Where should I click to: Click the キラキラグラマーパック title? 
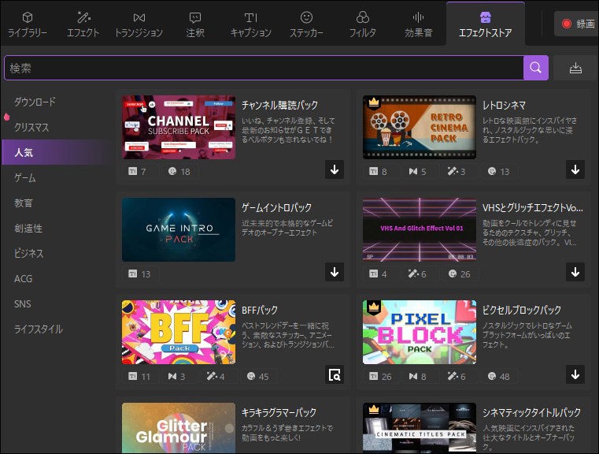pyautogui.click(x=279, y=412)
